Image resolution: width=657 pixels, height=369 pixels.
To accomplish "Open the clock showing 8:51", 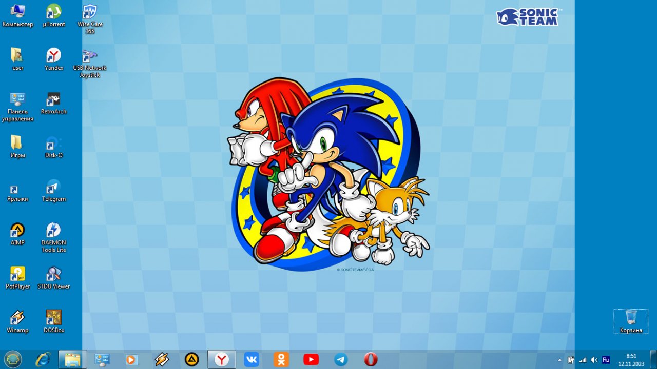I will pyautogui.click(x=631, y=360).
